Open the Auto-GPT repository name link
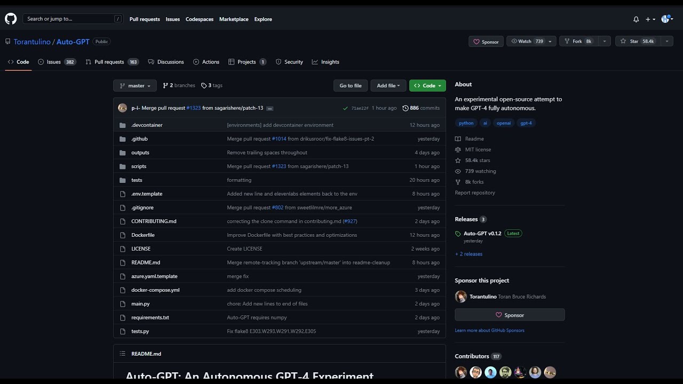Image resolution: width=683 pixels, height=384 pixels. [x=73, y=42]
